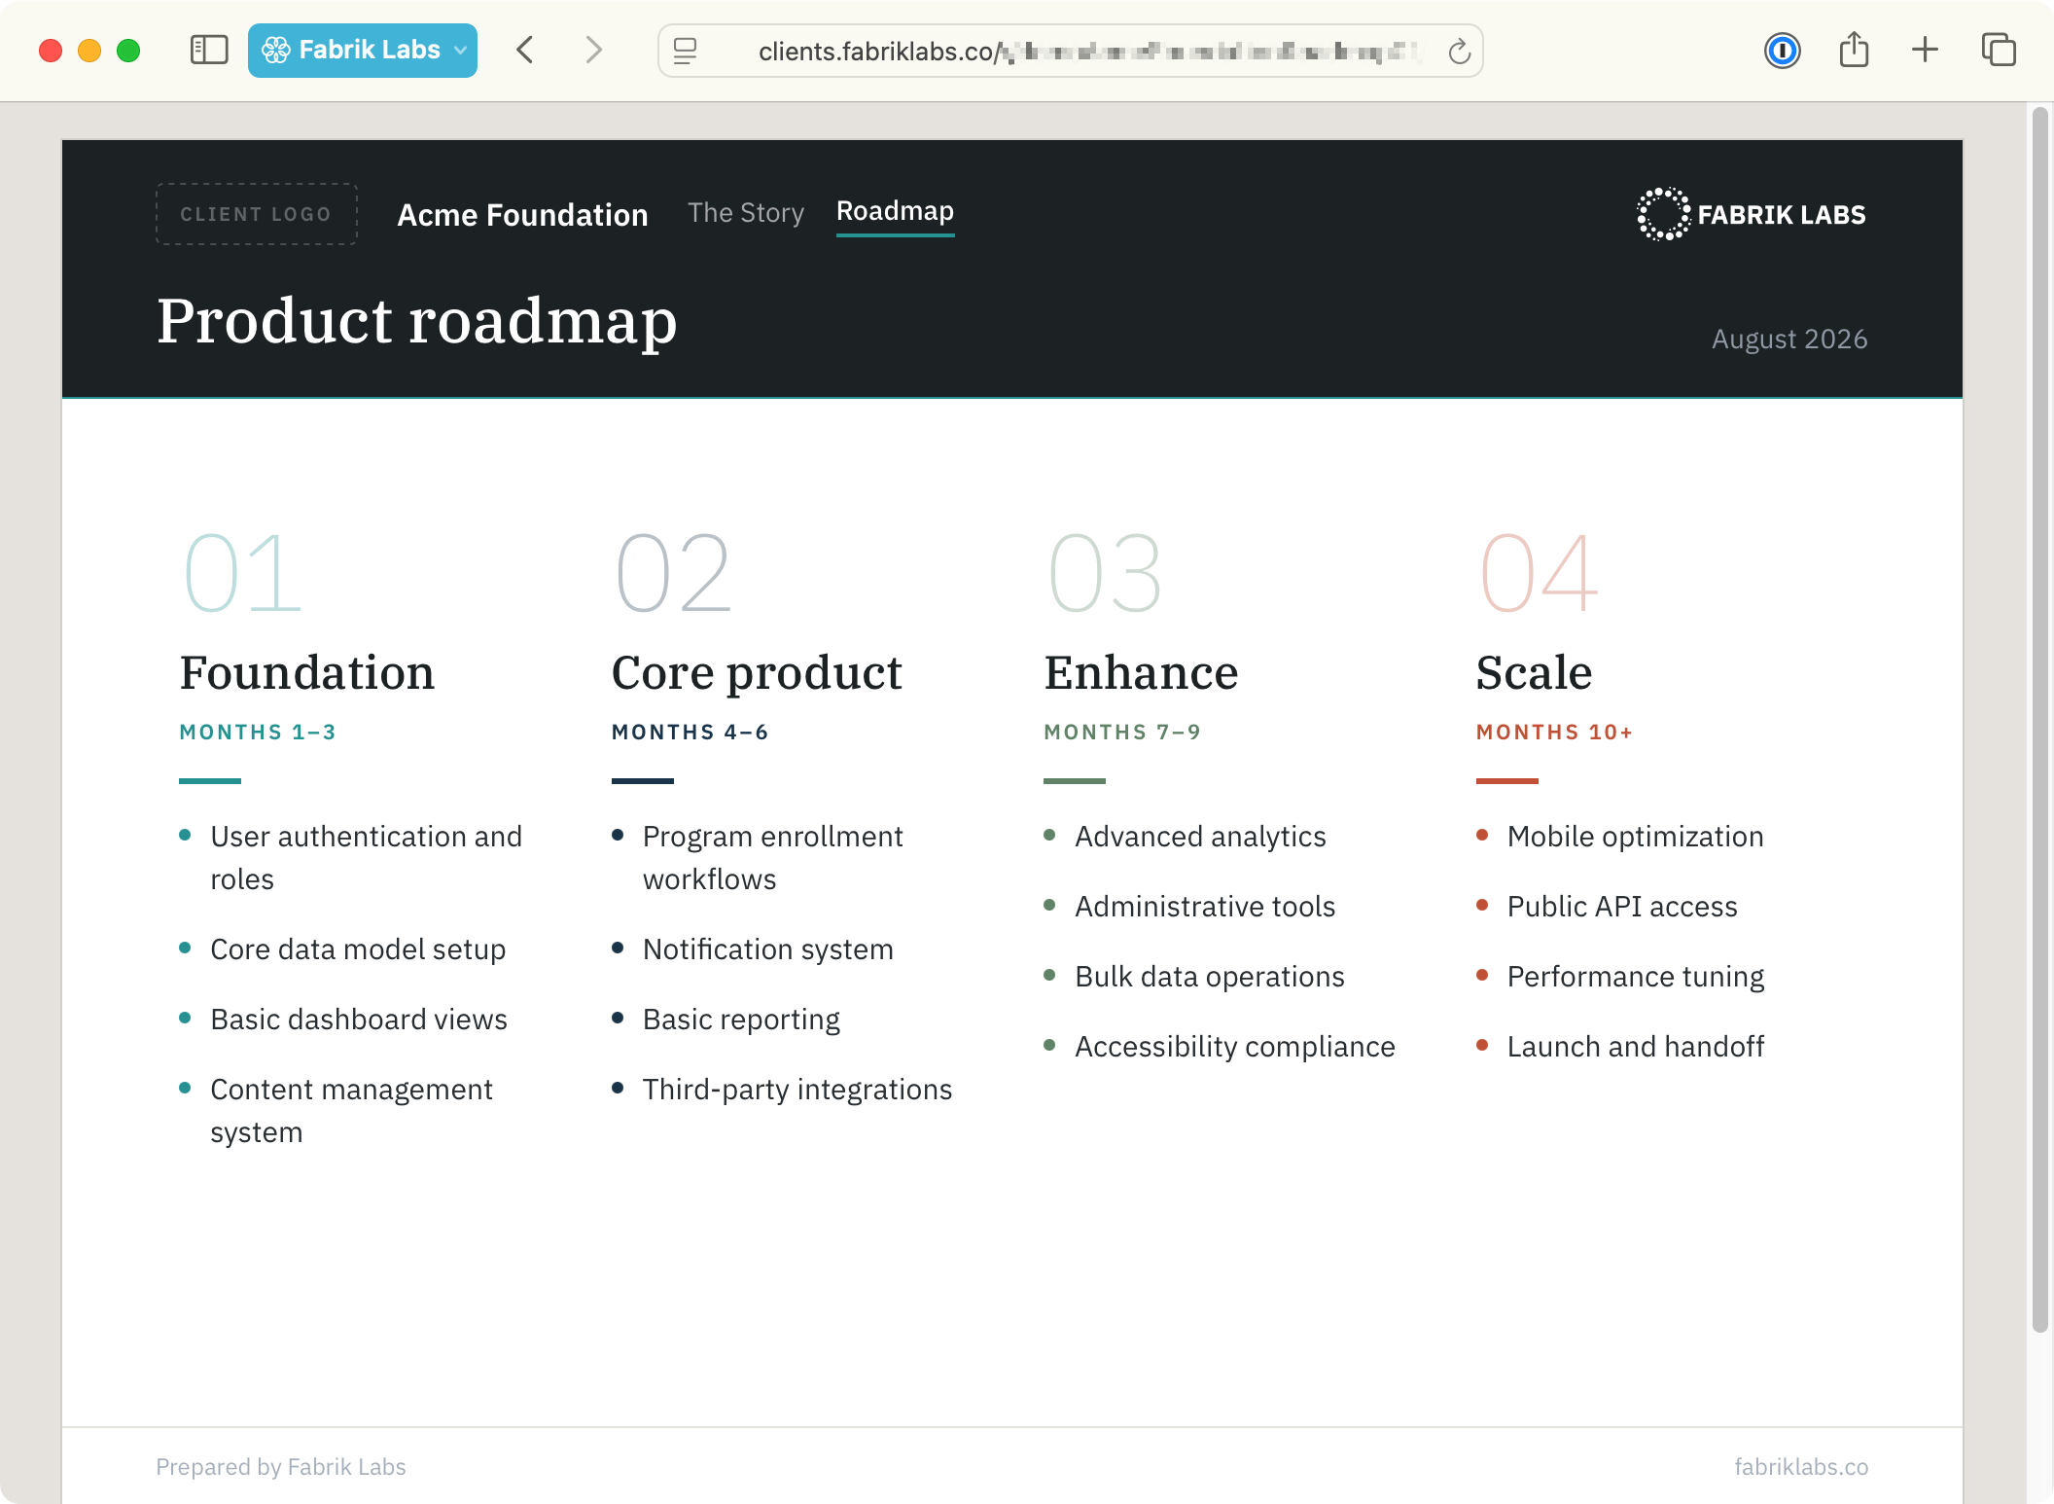Viewport: 2054px width, 1504px height.
Task: Click the Fabrik Labs logo
Action: (x=1751, y=214)
